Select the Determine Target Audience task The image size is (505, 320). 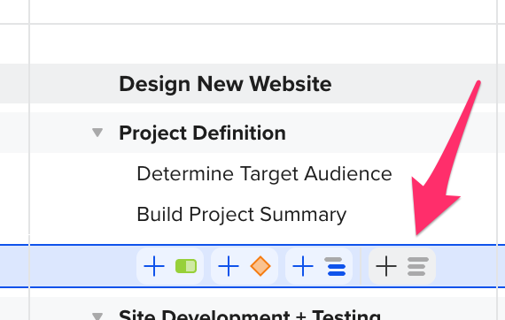tap(264, 174)
